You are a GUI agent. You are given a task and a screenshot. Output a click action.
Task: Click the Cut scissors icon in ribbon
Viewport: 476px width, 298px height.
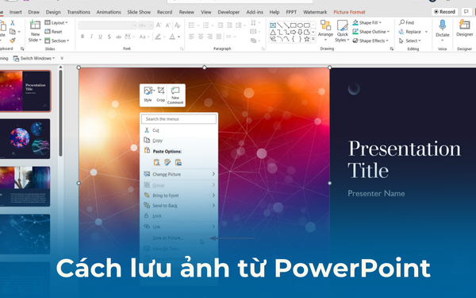click(x=13, y=23)
